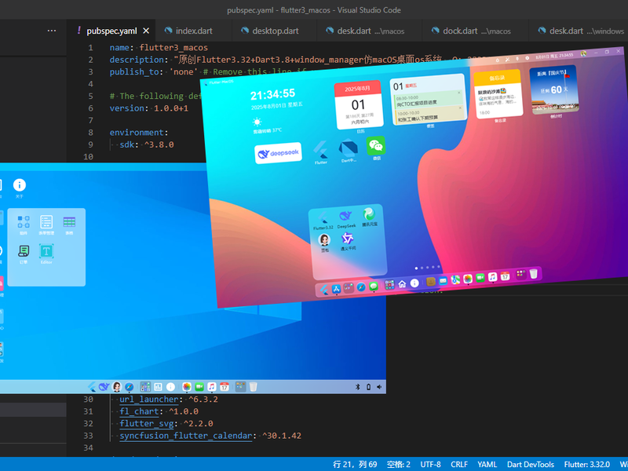Open the 国庆节 countdown widget
Viewport: 628px width, 471px height.
[x=554, y=89]
